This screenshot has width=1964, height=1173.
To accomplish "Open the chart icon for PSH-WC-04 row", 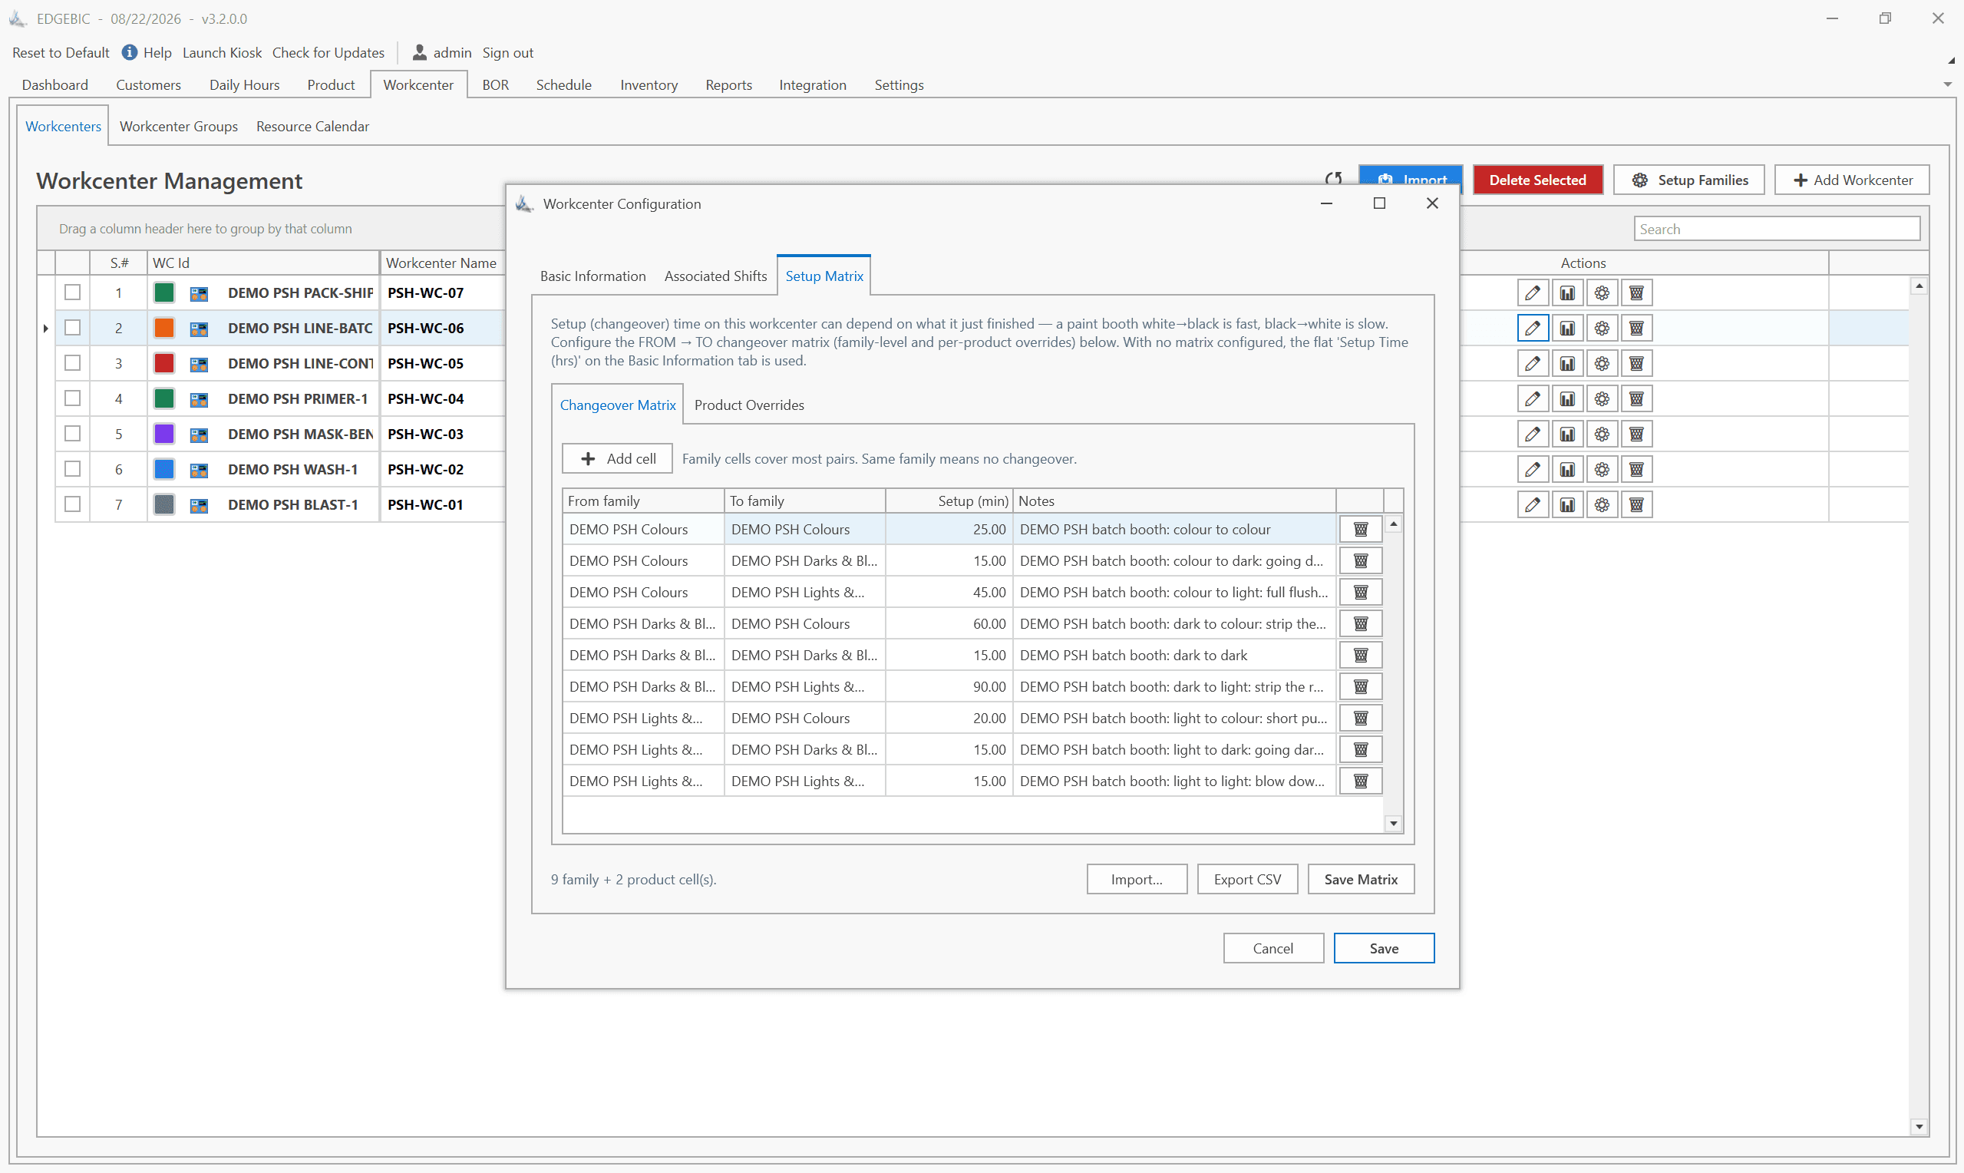I will 1566,398.
